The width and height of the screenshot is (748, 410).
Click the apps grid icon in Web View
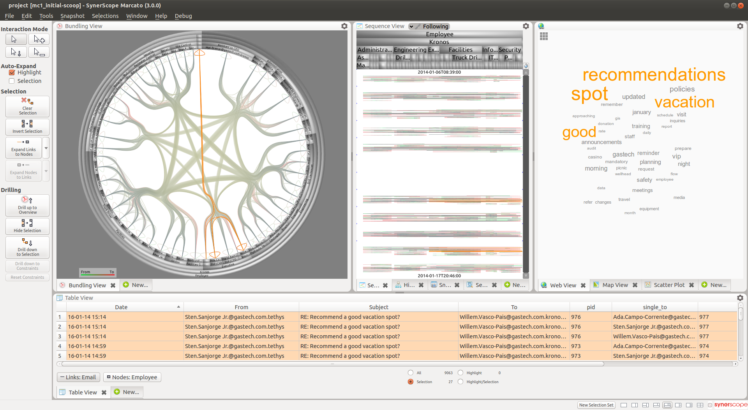[x=544, y=36]
